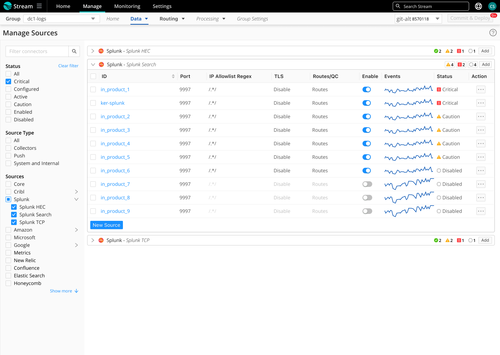Sort table by ID column arrows
500x355 pixels.
[x=173, y=76]
